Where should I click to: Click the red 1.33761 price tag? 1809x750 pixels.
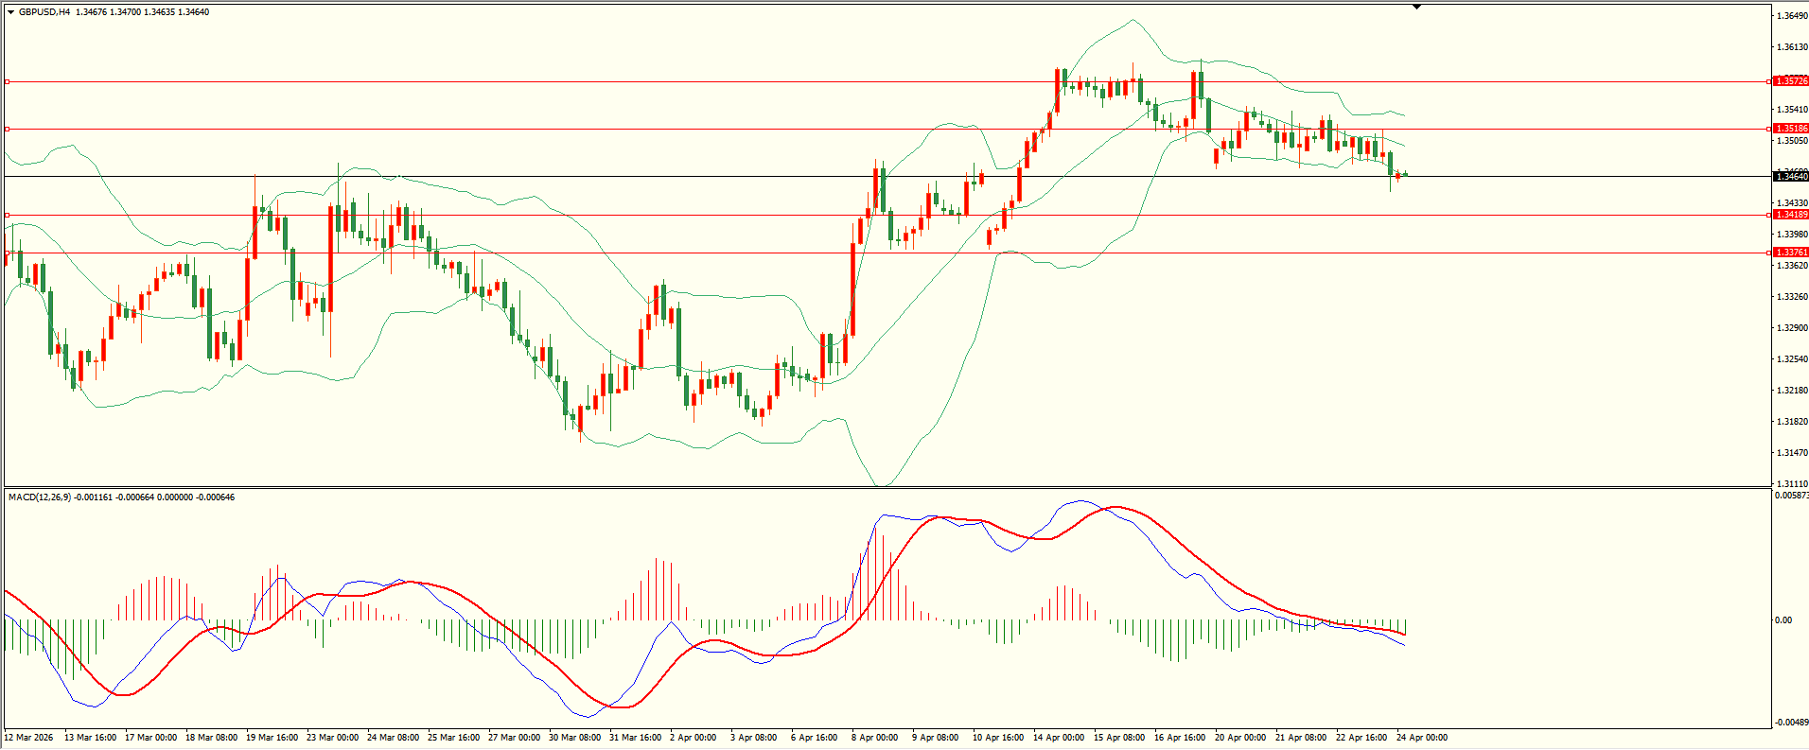pos(1790,253)
